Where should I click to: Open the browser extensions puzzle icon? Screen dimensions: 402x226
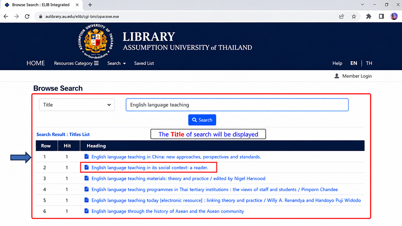point(369,16)
